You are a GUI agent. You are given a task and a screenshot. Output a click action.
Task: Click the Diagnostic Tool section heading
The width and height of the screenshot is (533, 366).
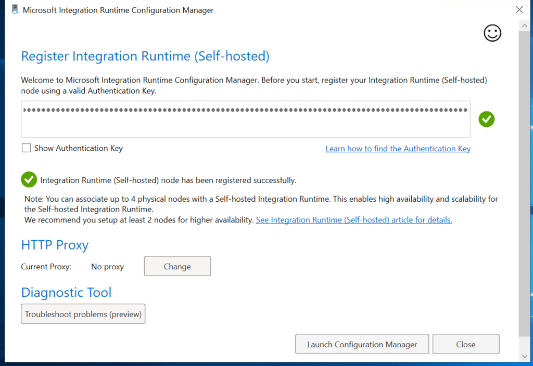66,293
